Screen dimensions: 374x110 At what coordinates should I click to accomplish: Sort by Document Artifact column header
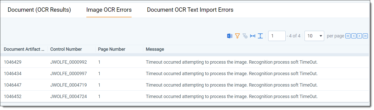click(x=24, y=49)
